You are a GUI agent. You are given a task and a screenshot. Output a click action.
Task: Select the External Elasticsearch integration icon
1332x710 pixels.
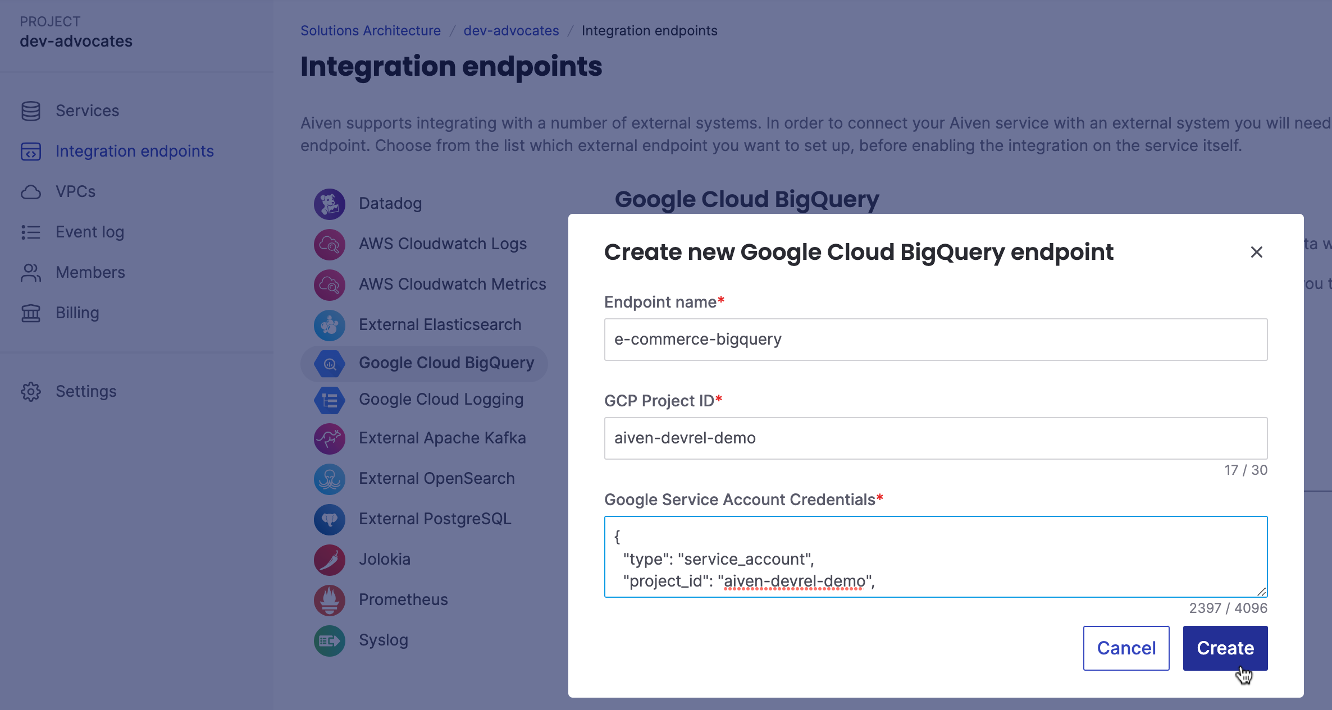click(x=330, y=326)
